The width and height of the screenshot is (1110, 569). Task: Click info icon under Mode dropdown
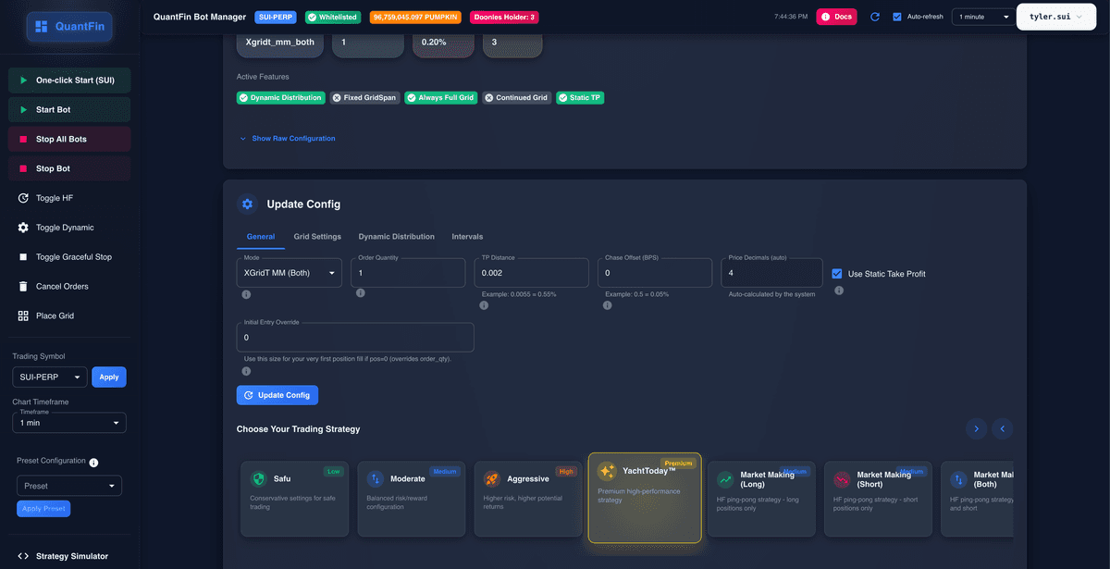[247, 295]
